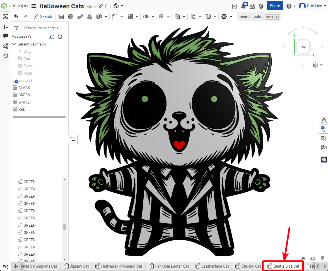Select the Front plane
This screenshot has width=328, height=271.
[x=28, y=66]
